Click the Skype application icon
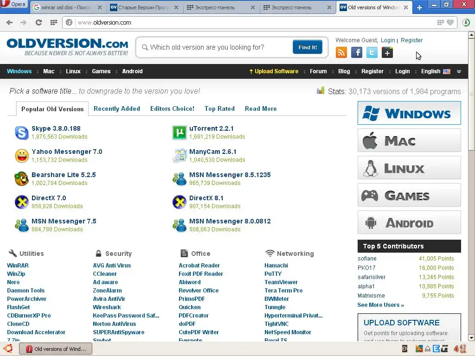The width and height of the screenshot is (475, 356). tap(22, 133)
